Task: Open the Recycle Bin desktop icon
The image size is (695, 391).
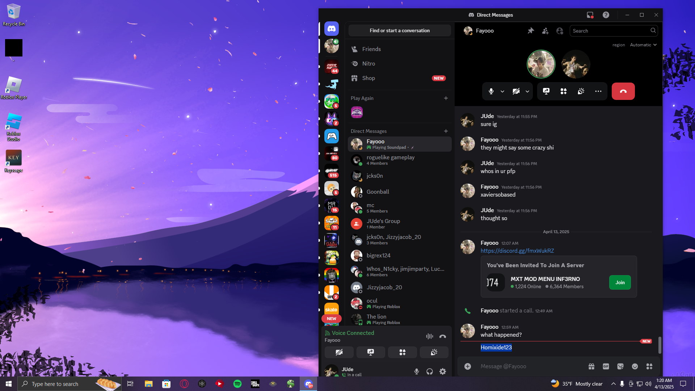Action: click(x=14, y=15)
